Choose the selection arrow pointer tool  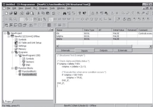[51, 19]
